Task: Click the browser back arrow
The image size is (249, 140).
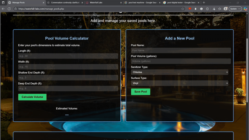Action: tap(3, 9)
